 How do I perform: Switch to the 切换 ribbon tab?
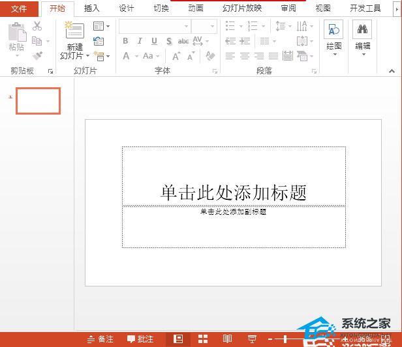point(161,8)
